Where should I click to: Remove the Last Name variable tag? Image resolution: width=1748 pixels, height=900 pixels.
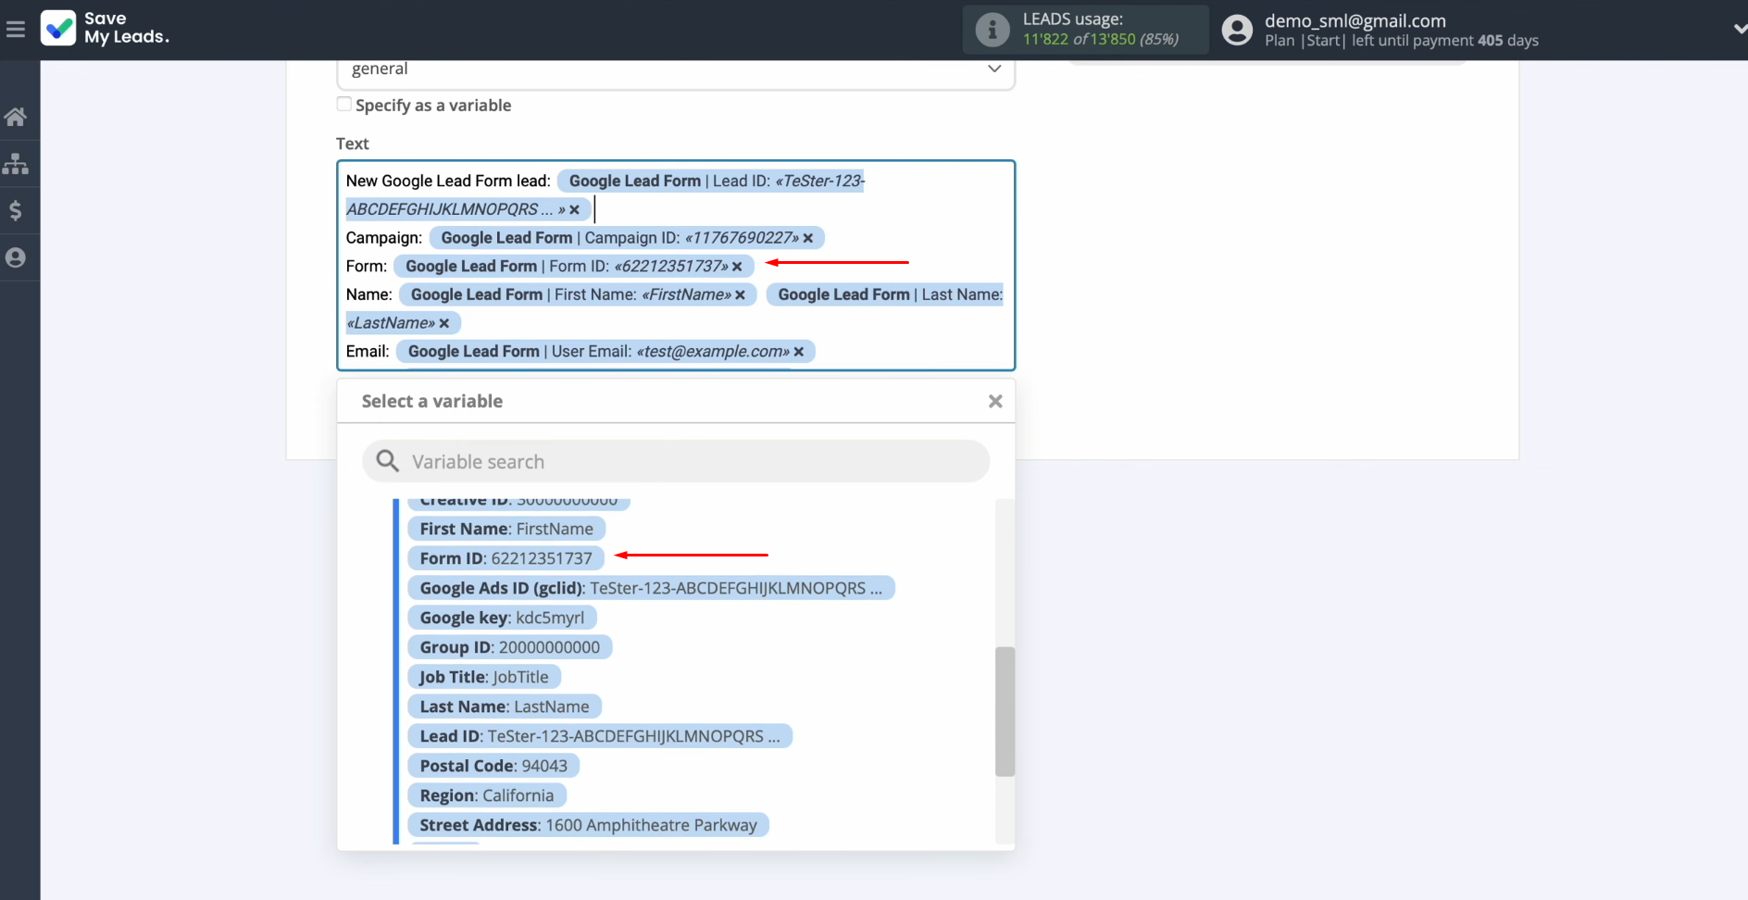tap(444, 323)
